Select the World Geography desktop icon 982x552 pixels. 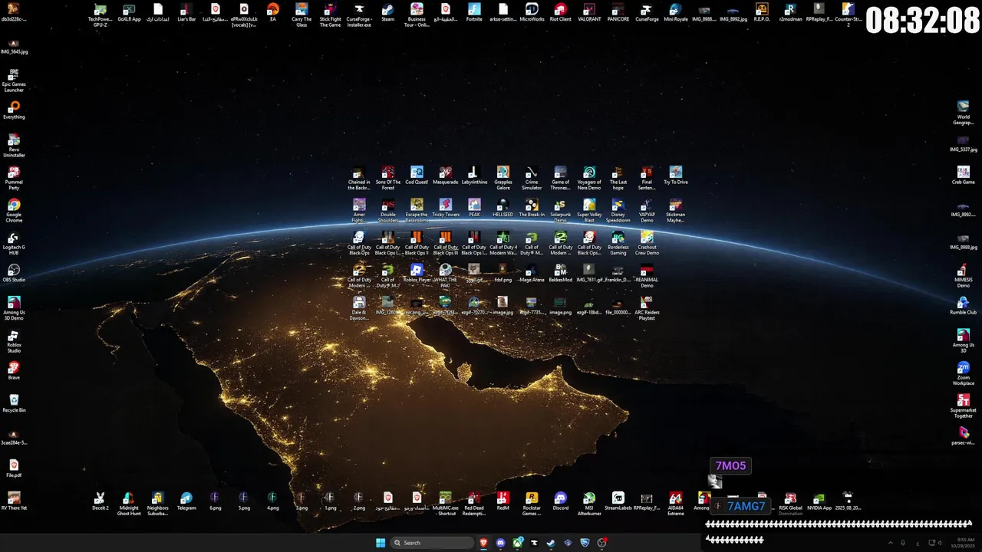click(964, 113)
